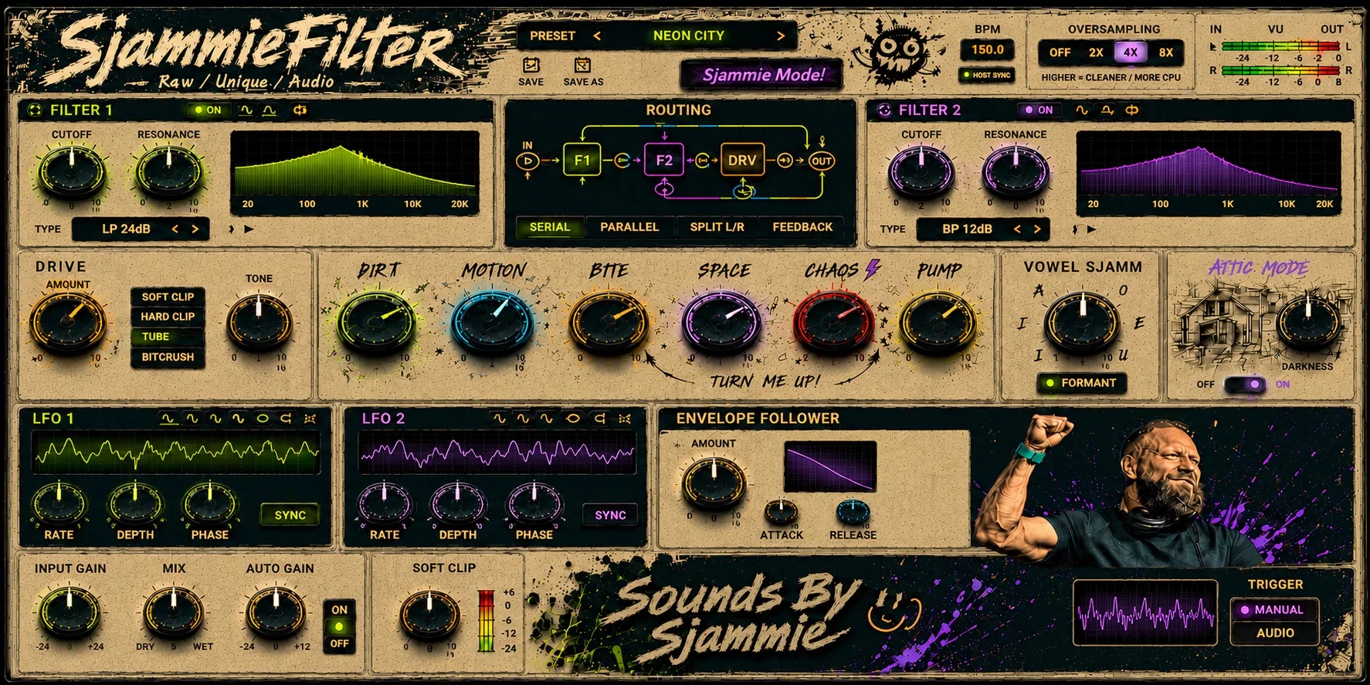This screenshot has height=685, width=1370.
Task: Click the play triangle under Filter 2 graph
Action: click(x=1091, y=229)
